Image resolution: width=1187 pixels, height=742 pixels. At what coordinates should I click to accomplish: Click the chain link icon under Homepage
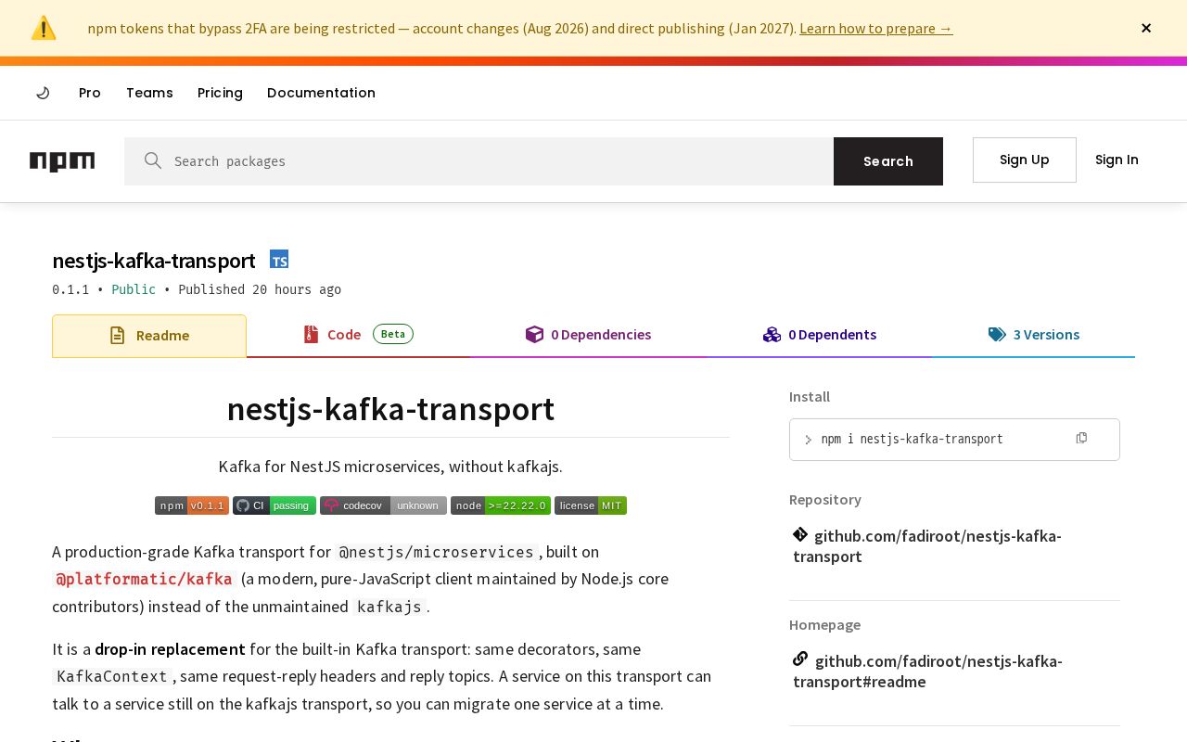pyautogui.click(x=800, y=659)
